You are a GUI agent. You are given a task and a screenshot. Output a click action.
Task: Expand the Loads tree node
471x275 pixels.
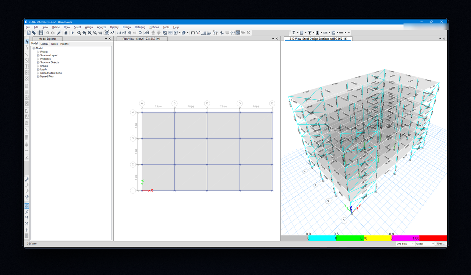coord(38,69)
